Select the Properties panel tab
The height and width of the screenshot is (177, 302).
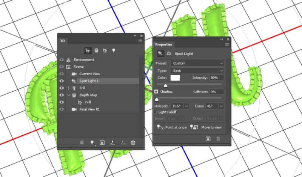tap(164, 44)
